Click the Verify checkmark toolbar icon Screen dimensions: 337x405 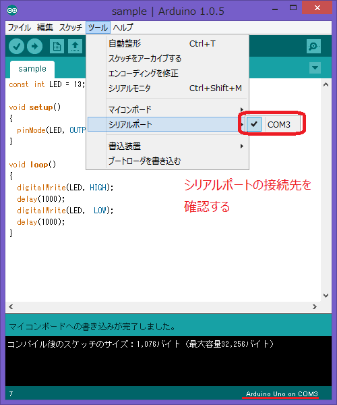(x=16, y=47)
